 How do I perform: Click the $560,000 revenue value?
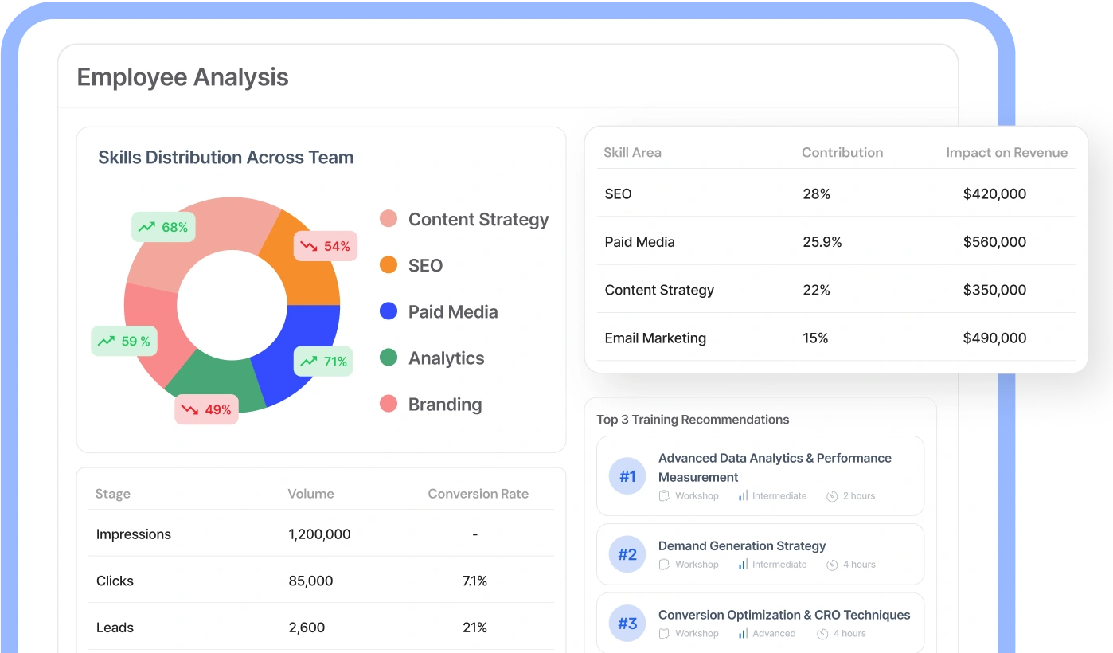click(994, 241)
